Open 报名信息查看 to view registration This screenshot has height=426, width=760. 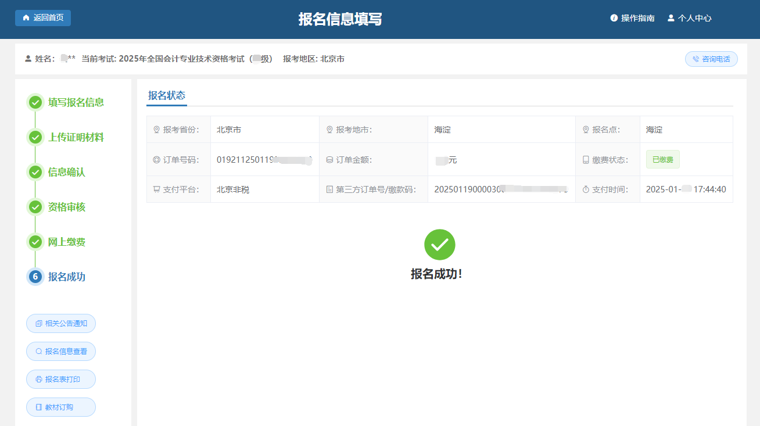click(61, 351)
